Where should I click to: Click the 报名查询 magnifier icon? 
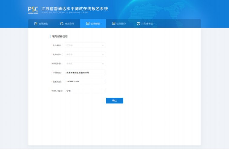coord(62,24)
